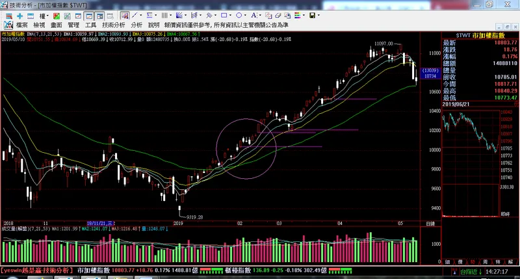
Task: Open the 工具 menu
Action: 91,25
